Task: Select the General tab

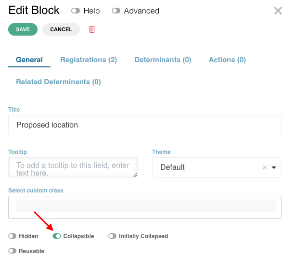Action: click(29, 60)
